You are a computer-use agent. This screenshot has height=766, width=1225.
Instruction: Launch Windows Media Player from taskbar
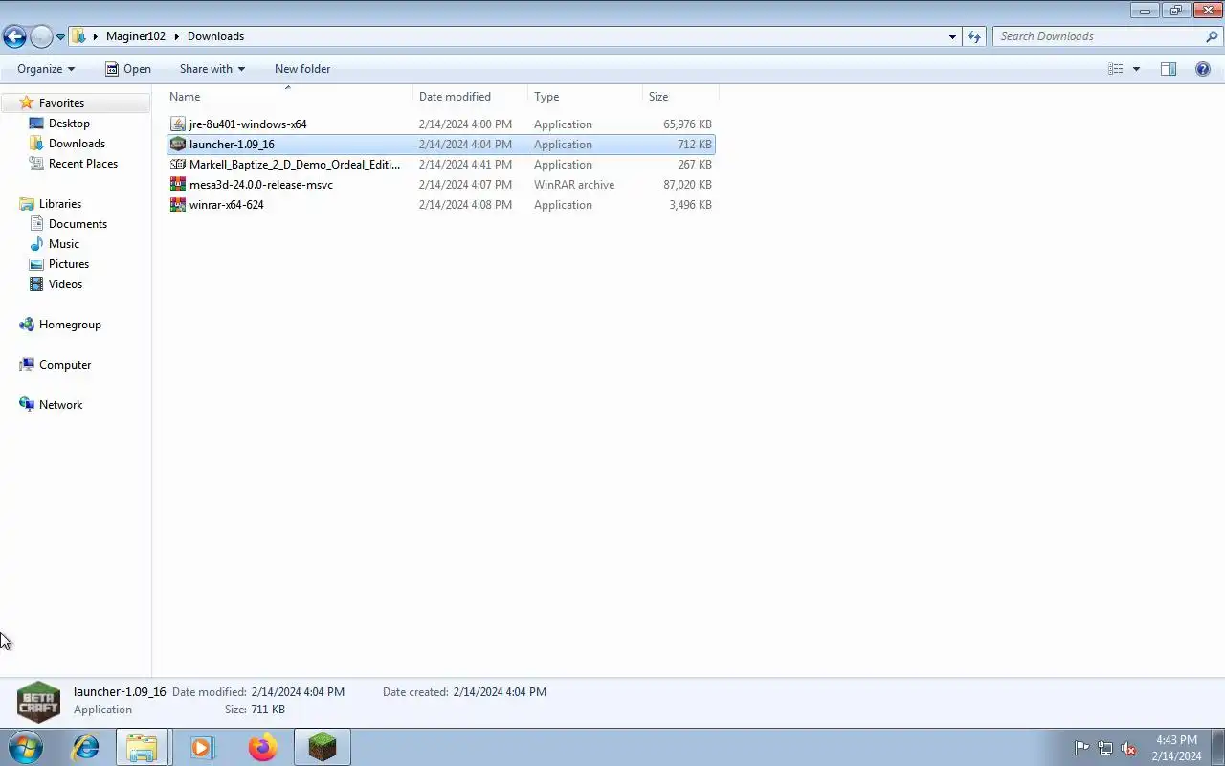[202, 747]
